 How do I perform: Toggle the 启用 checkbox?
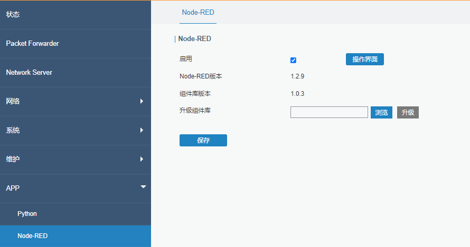pyautogui.click(x=293, y=60)
